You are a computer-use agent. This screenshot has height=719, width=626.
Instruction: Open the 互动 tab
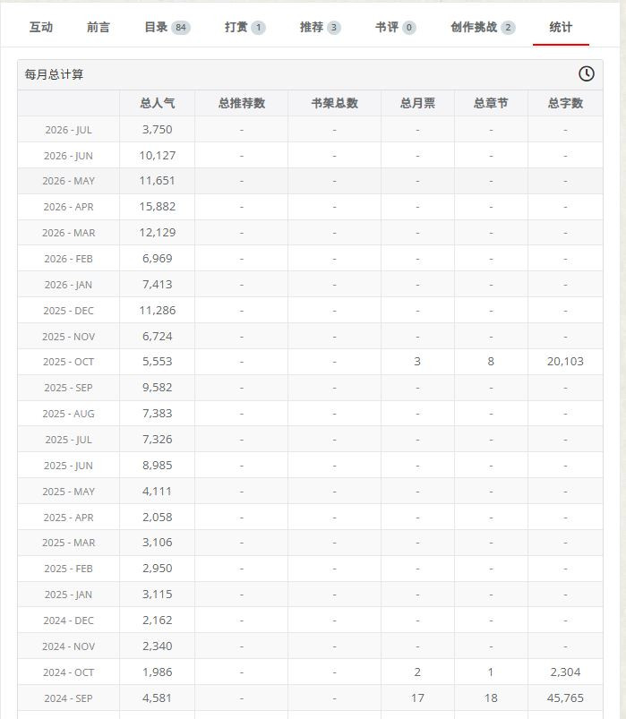tap(41, 28)
